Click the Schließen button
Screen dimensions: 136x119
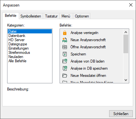tap(121, 113)
